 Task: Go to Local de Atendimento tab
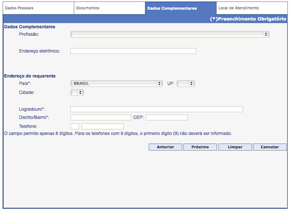tap(252, 8)
